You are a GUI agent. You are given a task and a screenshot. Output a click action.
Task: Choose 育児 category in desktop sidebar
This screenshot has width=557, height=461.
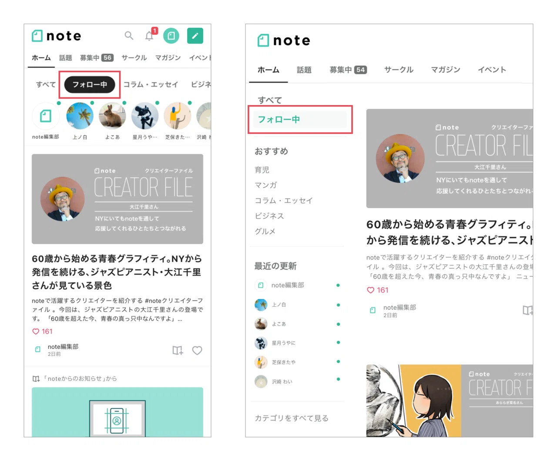pos(262,170)
